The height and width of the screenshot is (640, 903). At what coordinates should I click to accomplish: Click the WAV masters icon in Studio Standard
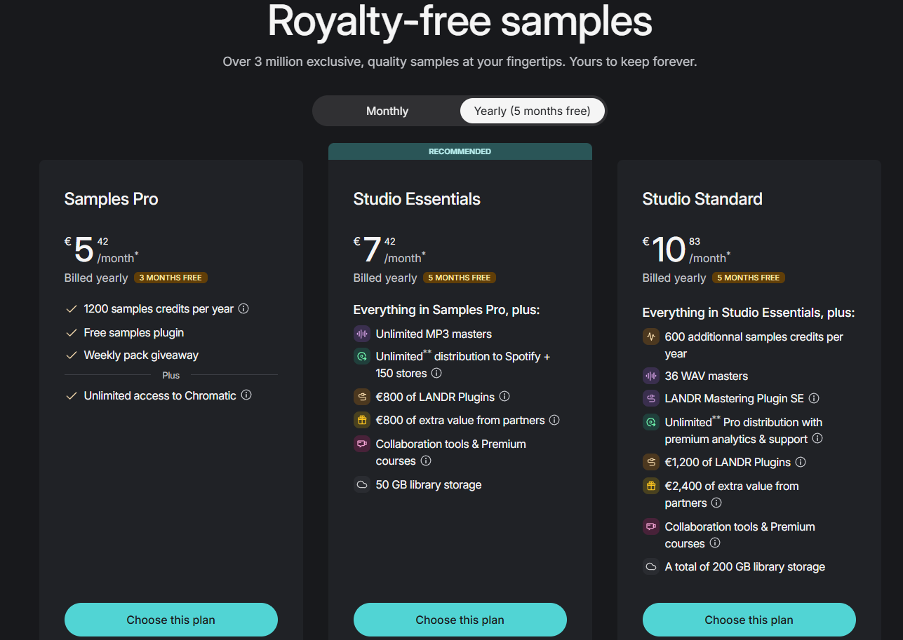[x=651, y=376]
